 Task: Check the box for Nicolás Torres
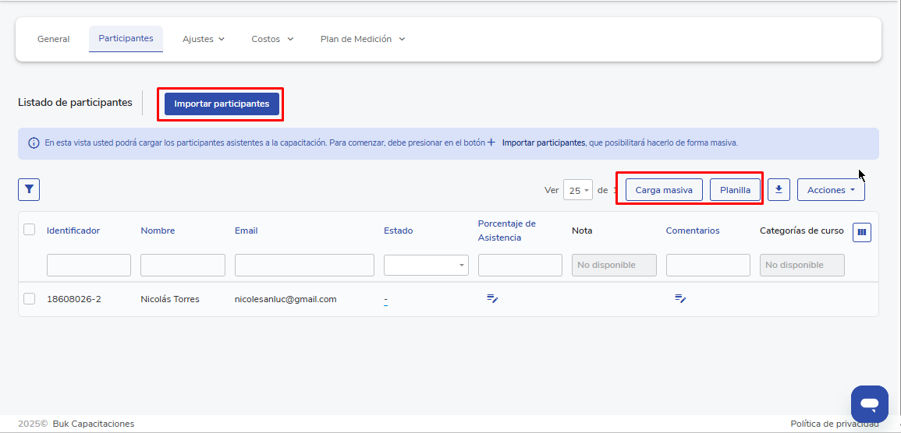[x=30, y=299]
